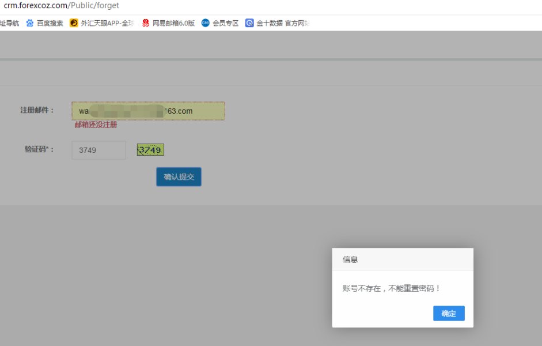
Task: Open the 金十数据 bookmark icon
Action: click(249, 23)
